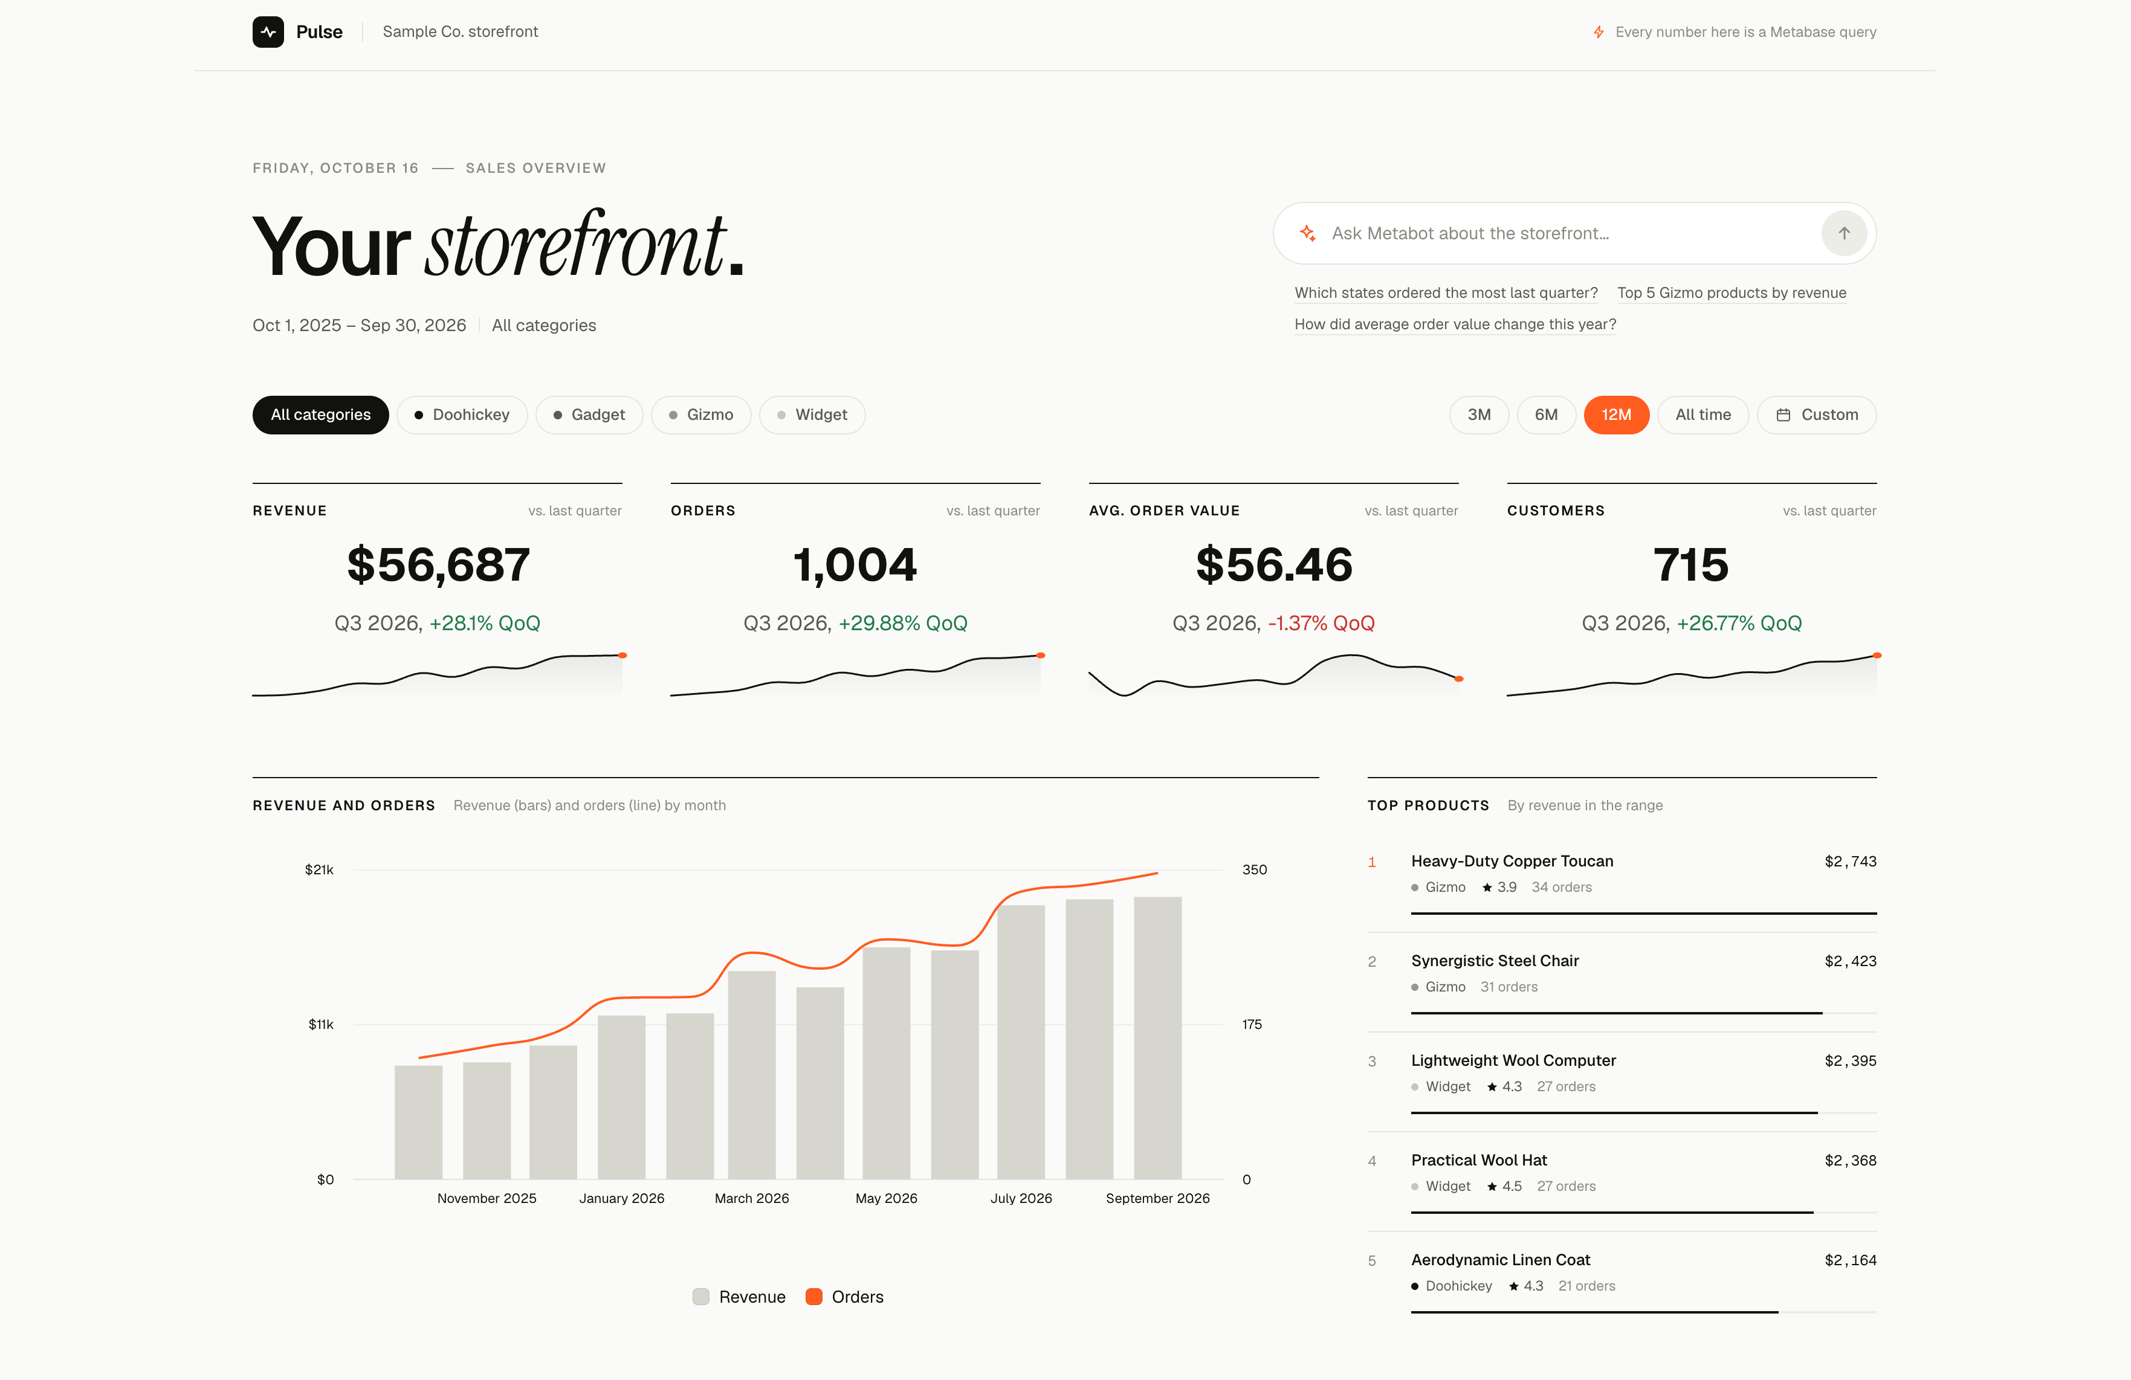Click the calendar icon in Custom range

pyautogui.click(x=1783, y=414)
